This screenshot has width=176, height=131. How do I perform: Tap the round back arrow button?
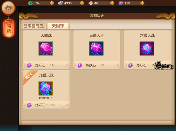(8, 8)
